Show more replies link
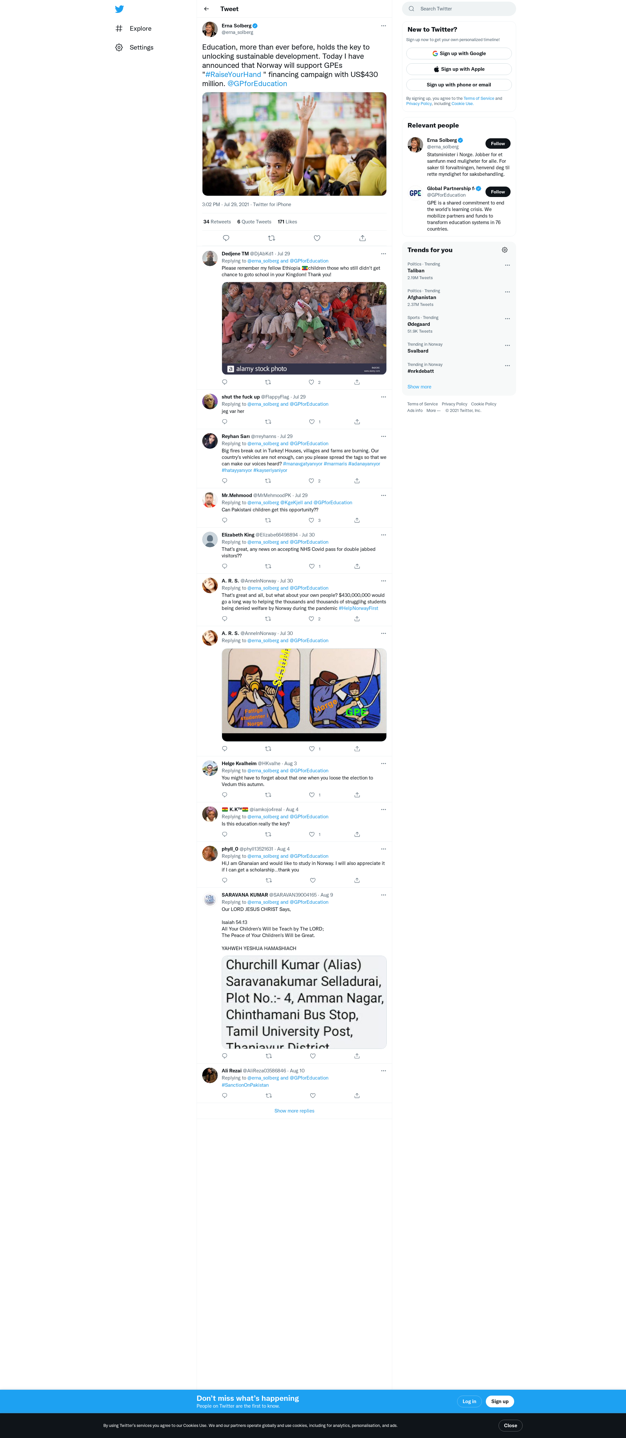 pyautogui.click(x=294, y=1111)
